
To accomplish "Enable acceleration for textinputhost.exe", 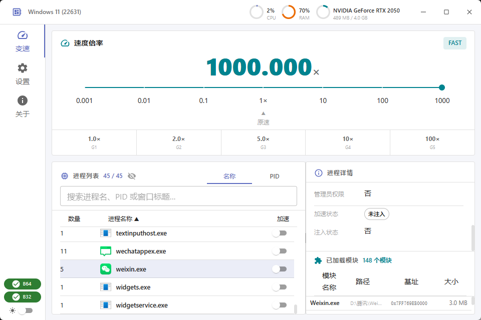I will (280, 233).
